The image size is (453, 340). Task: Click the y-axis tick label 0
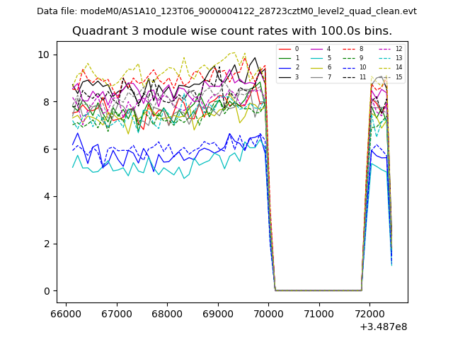[x=45, y=291]
